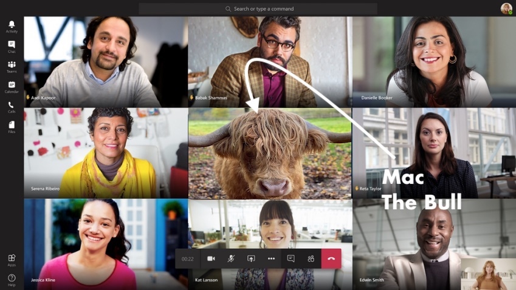Click the highland bull video tile

click(269, 153)
